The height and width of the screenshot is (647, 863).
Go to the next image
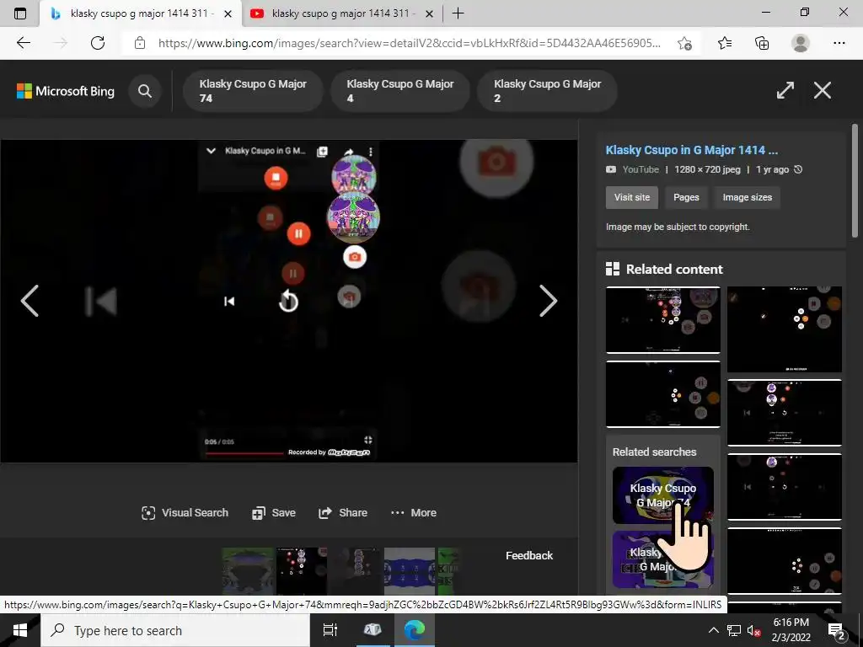pyautogui.click(x=548, y=301)
